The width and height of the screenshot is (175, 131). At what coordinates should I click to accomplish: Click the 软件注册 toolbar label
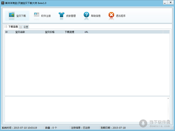(46, 16)
